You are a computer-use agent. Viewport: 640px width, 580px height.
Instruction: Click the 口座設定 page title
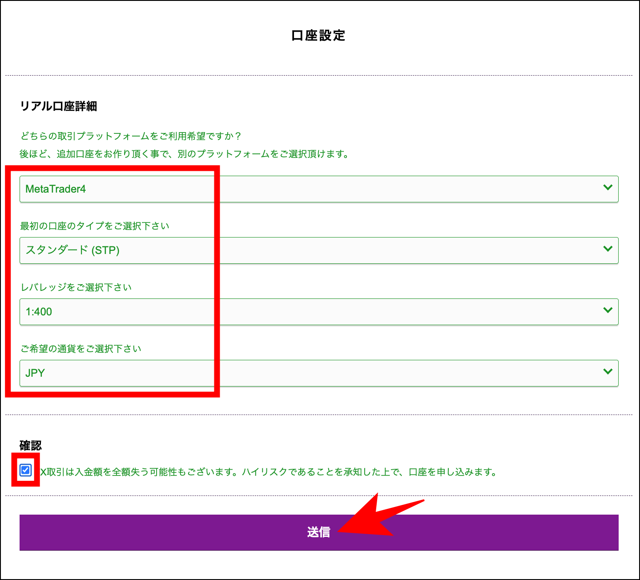[318, 36]
